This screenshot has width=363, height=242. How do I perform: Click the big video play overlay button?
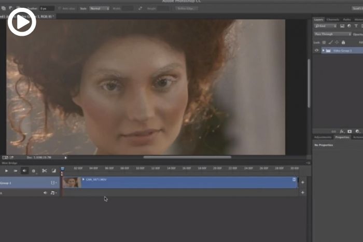pos(22,22)
